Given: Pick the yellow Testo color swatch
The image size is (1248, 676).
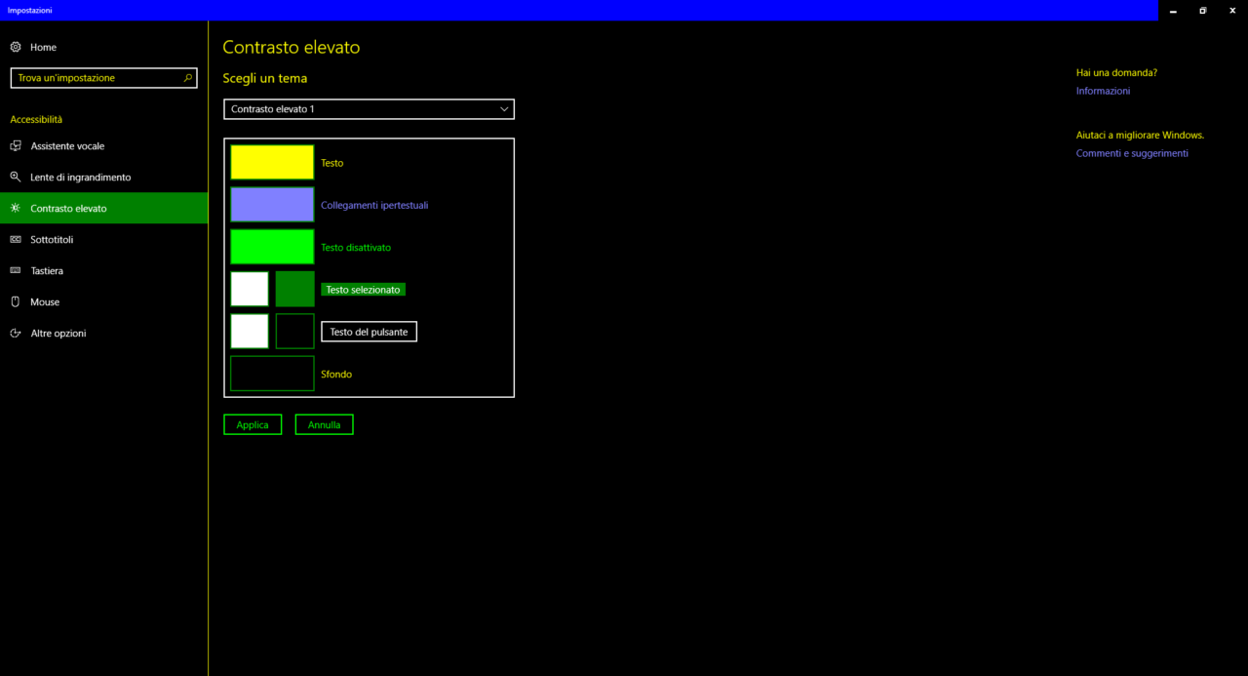Looking at the screenshot, I should (x=272, y=162).
